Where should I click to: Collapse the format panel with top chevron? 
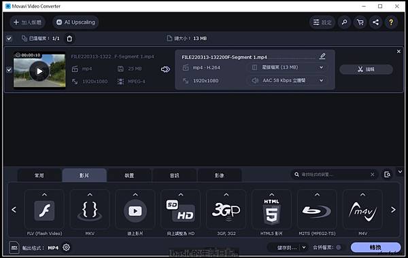[x=400, y=172]
